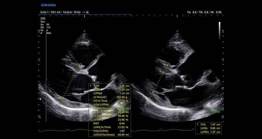Select the 'IVSd/LVPWd 1.01' row
This screenshot has height=139, width=262.
pyautogui.click(x=110, y=105)
